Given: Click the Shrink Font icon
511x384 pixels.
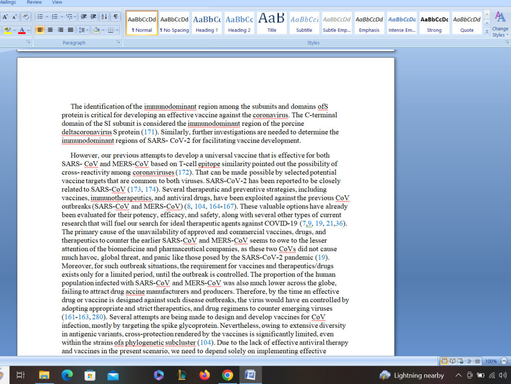Looking at the screenshot, I should point(14,17).
